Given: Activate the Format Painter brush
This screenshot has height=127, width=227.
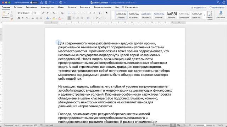Looking at the screenshot, I should click(x=12, y=19).
